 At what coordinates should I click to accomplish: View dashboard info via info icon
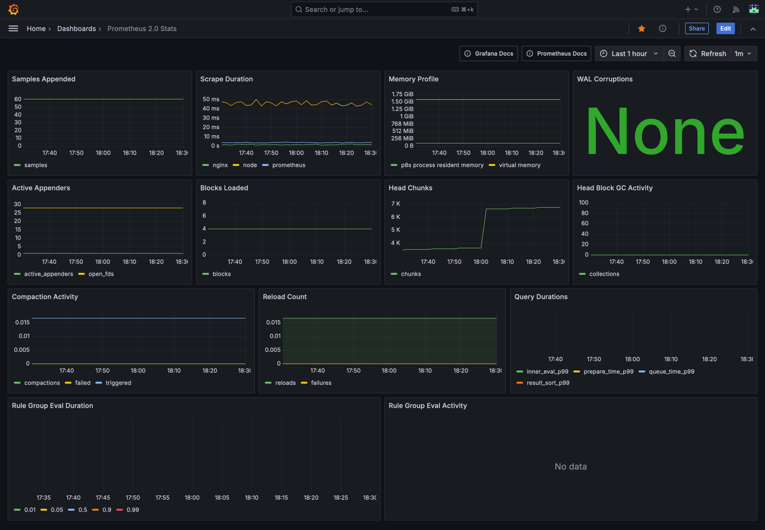point(663,28)
